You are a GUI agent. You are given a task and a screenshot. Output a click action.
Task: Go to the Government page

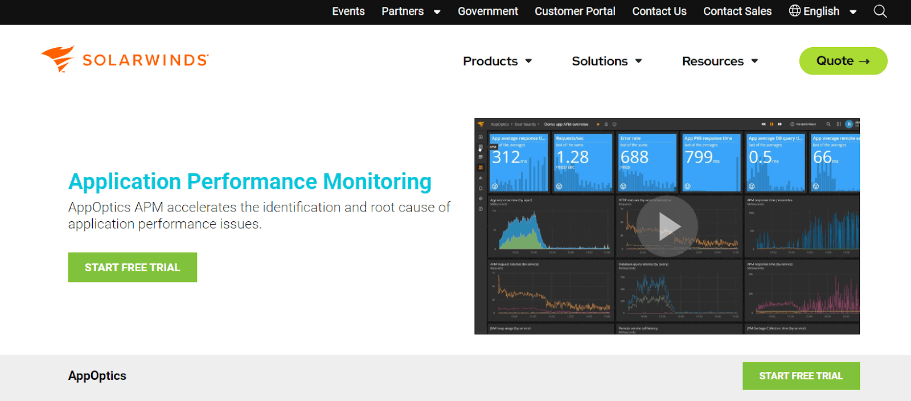coord(488,11)
